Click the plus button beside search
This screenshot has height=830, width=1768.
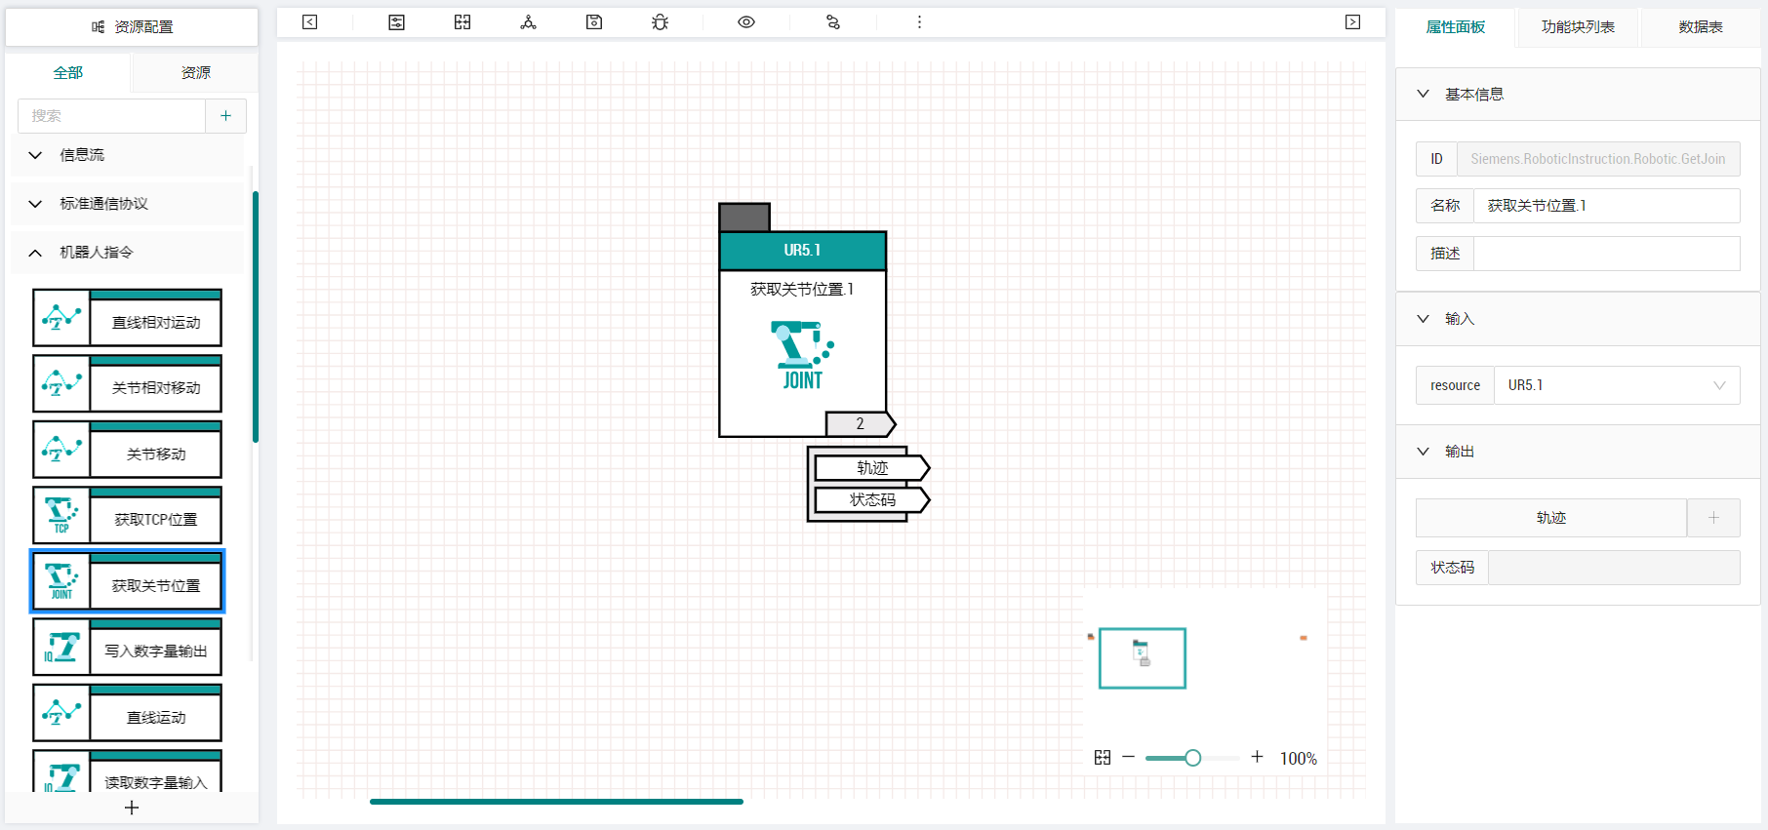(226, 116)
